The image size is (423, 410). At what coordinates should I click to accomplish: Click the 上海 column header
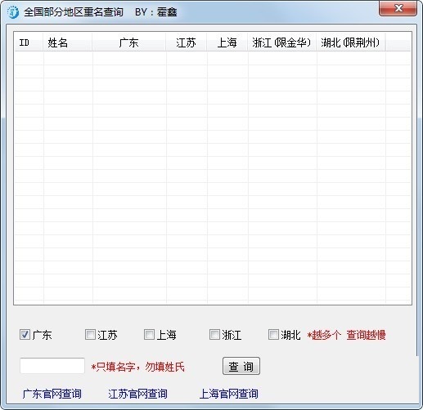point(227,42)
